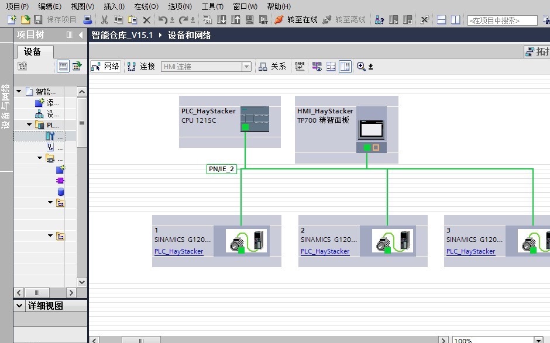Click the 关系 relations button
This screenshot has width=550, height=343.
tap(272, 66)
